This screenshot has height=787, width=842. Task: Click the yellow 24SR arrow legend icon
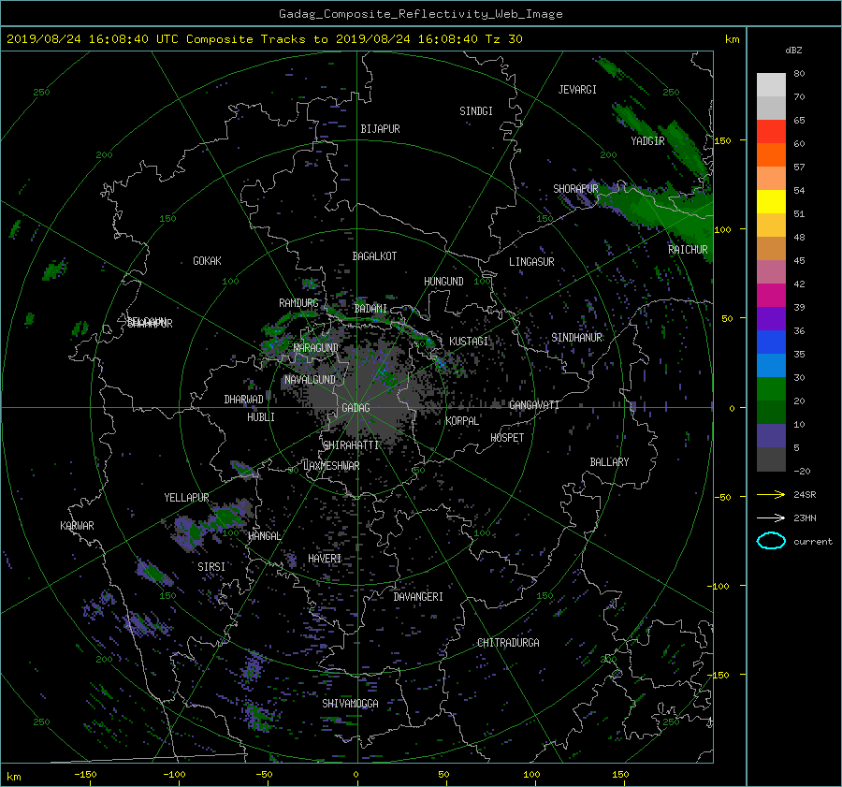771,494
